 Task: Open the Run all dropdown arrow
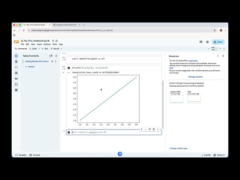[x=61, y=49]
